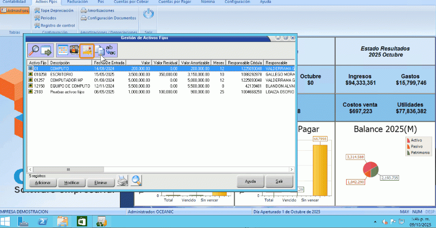
Task: Open Excel from the Windows taskbar
Action: click(81, 221)
